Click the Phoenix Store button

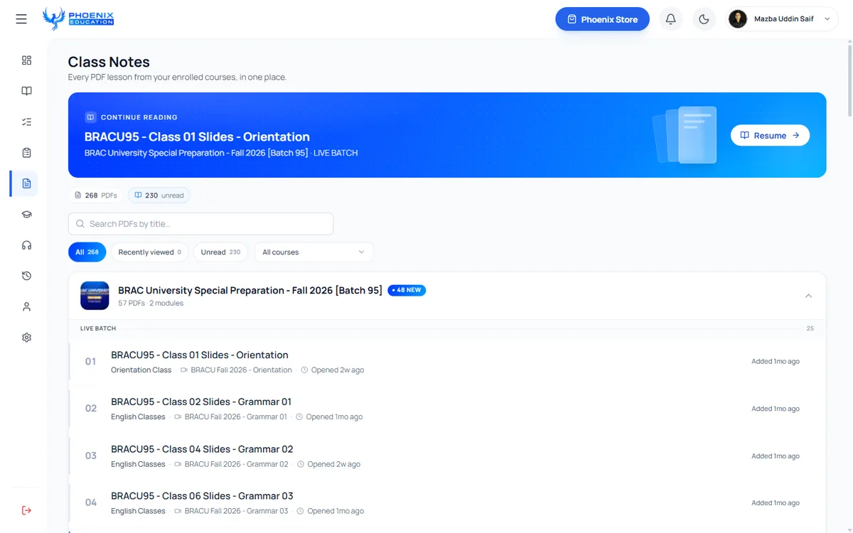[602, 19]
